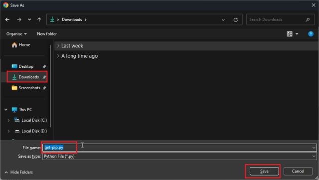Refresh the Downloads folder view
The width and height of the screenshot is (319, 180).
click(x=236, y=20)
